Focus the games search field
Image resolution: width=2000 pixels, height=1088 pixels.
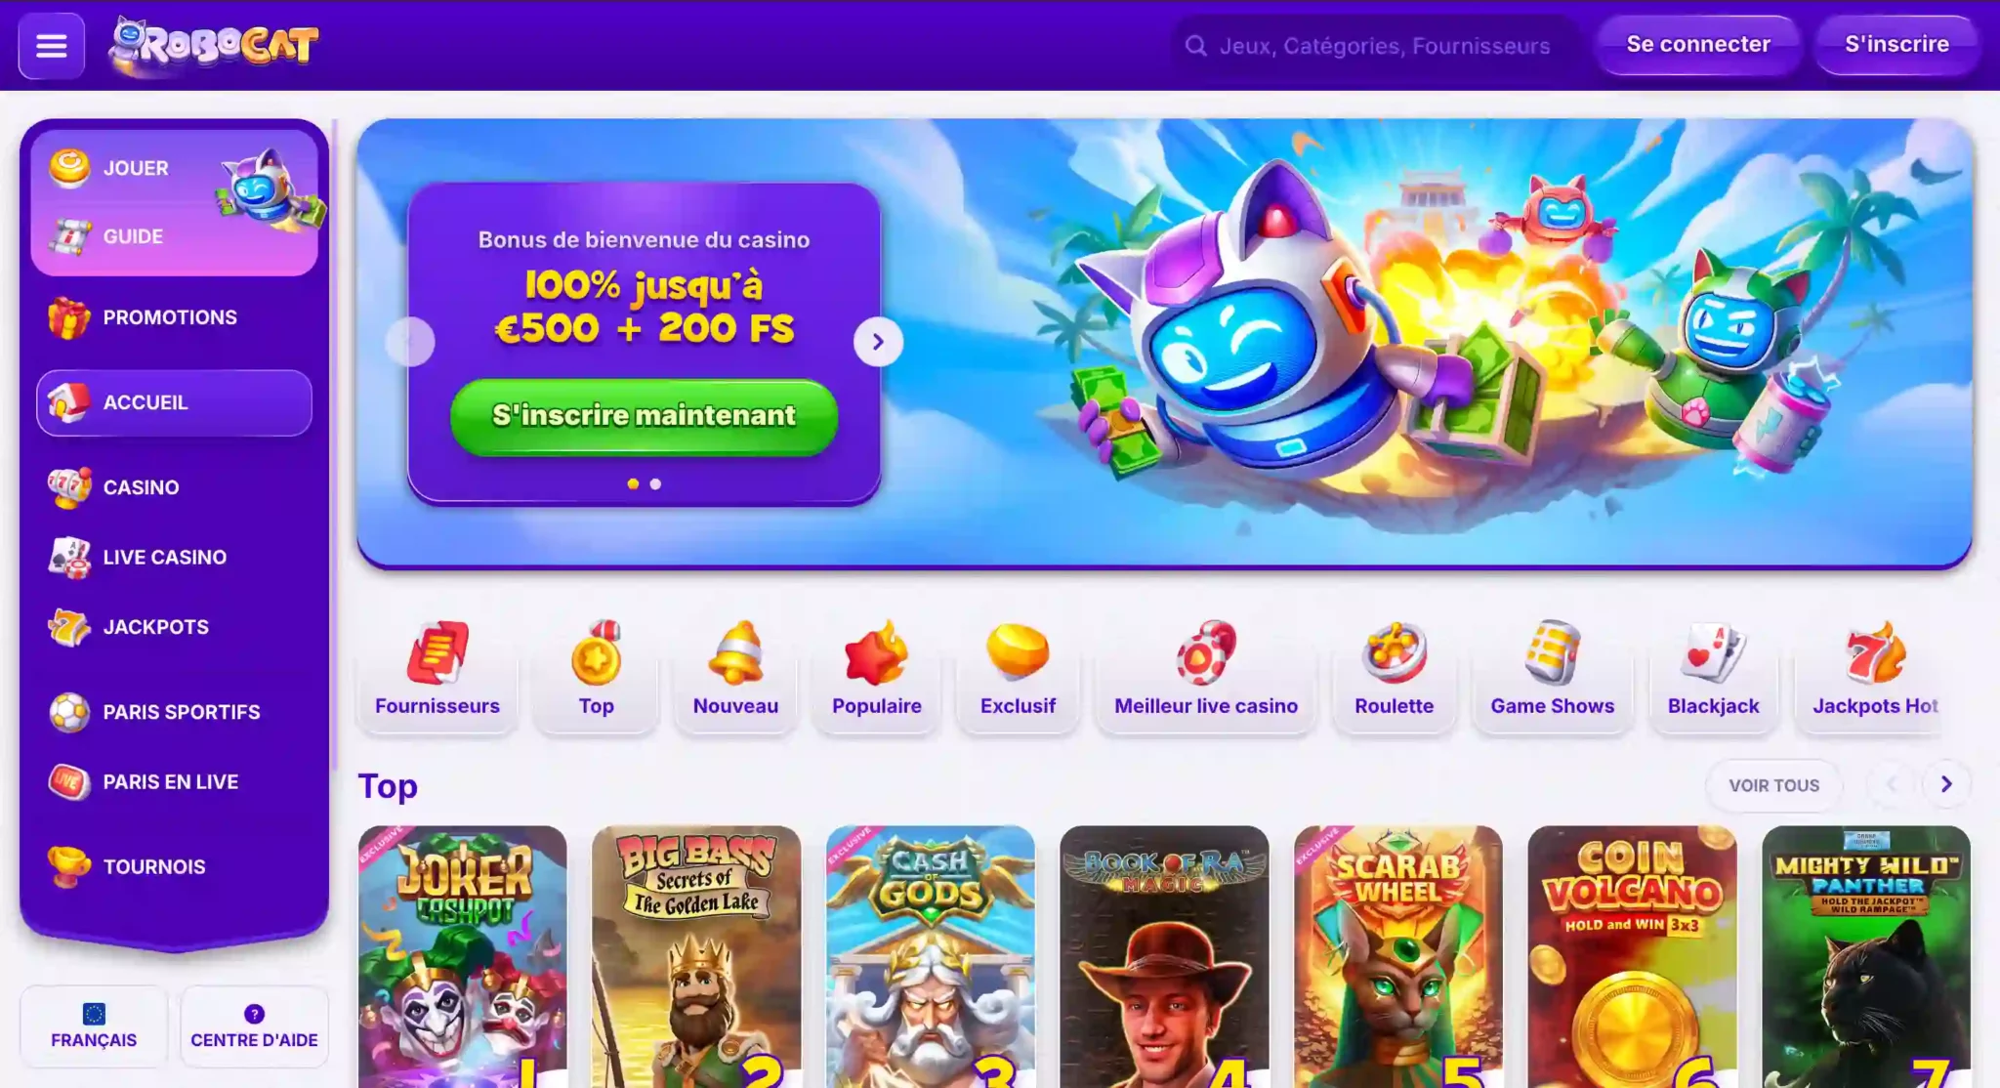pos(1376,46)
